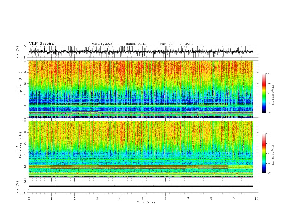Click the ch.3 flat black trace

pyautogui.click(x=141, y=187)
